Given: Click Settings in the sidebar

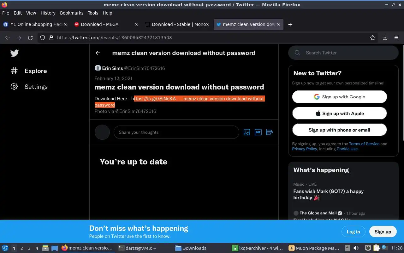Looking at the screenshot, I should click(x=36, y=87).
